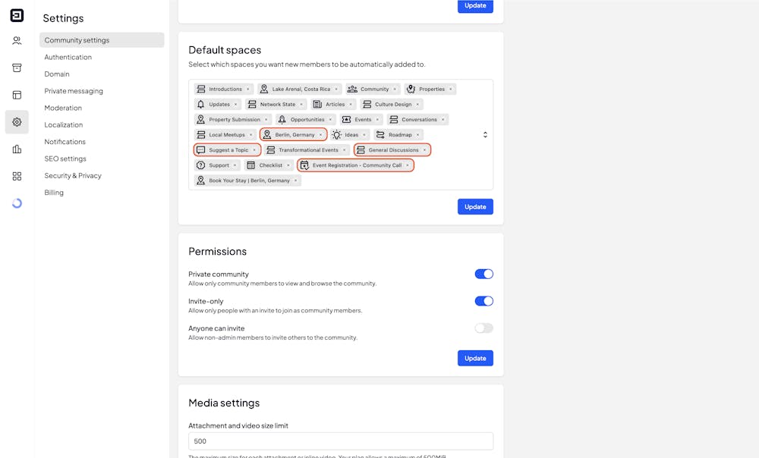Click Update button under Default spaces
Screen dimensions: 759x458
coord(475,206)
